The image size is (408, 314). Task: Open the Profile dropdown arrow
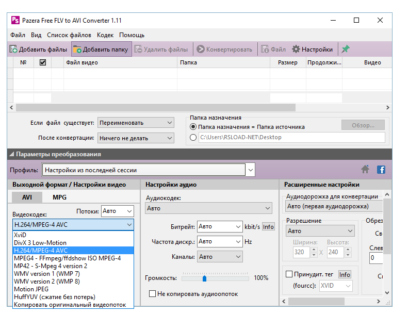click(251, 170)
